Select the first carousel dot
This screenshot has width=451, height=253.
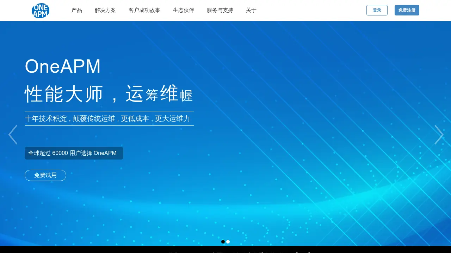click(x=223, y=242)
